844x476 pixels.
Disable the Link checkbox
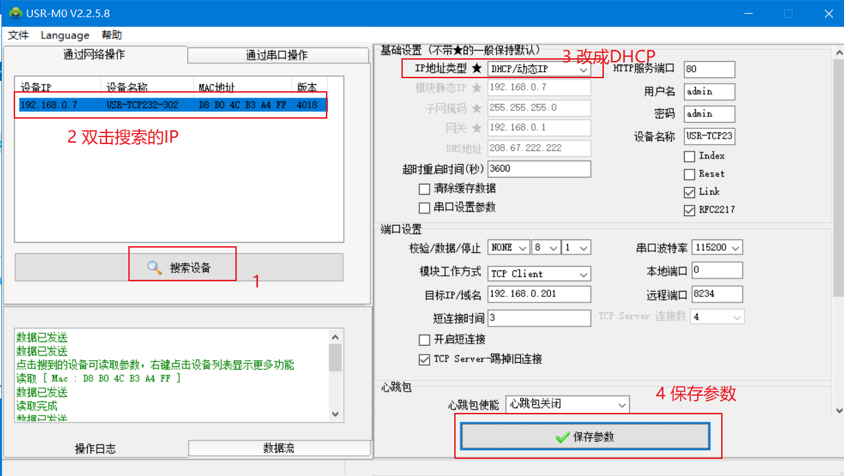coord(690,192)
